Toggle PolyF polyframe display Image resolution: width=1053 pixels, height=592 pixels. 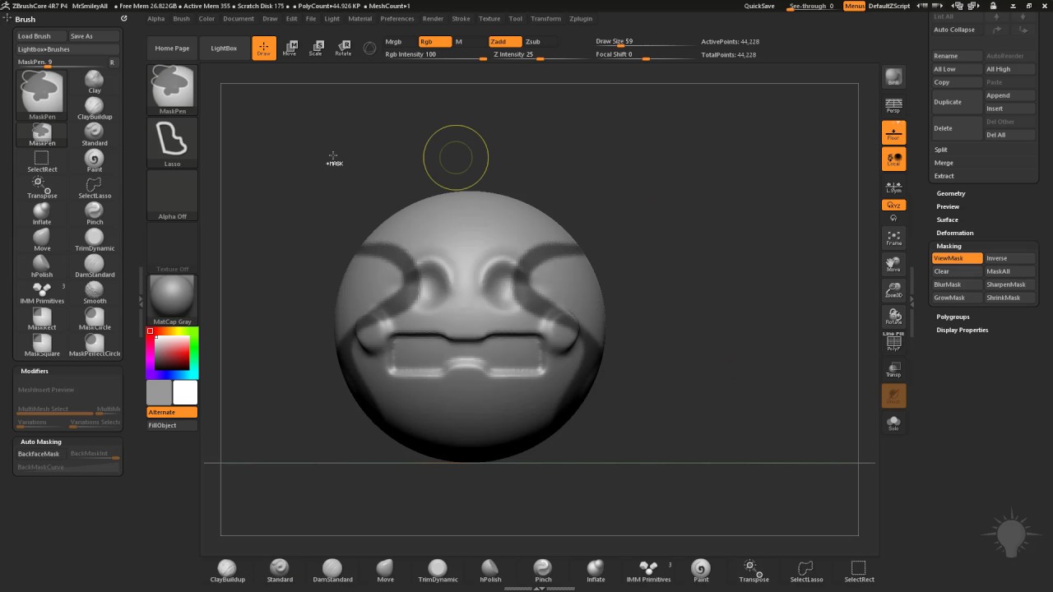[893, 343]
